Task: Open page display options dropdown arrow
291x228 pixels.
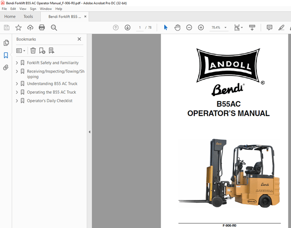Action: pyautogui.click(x=242, y=28)
